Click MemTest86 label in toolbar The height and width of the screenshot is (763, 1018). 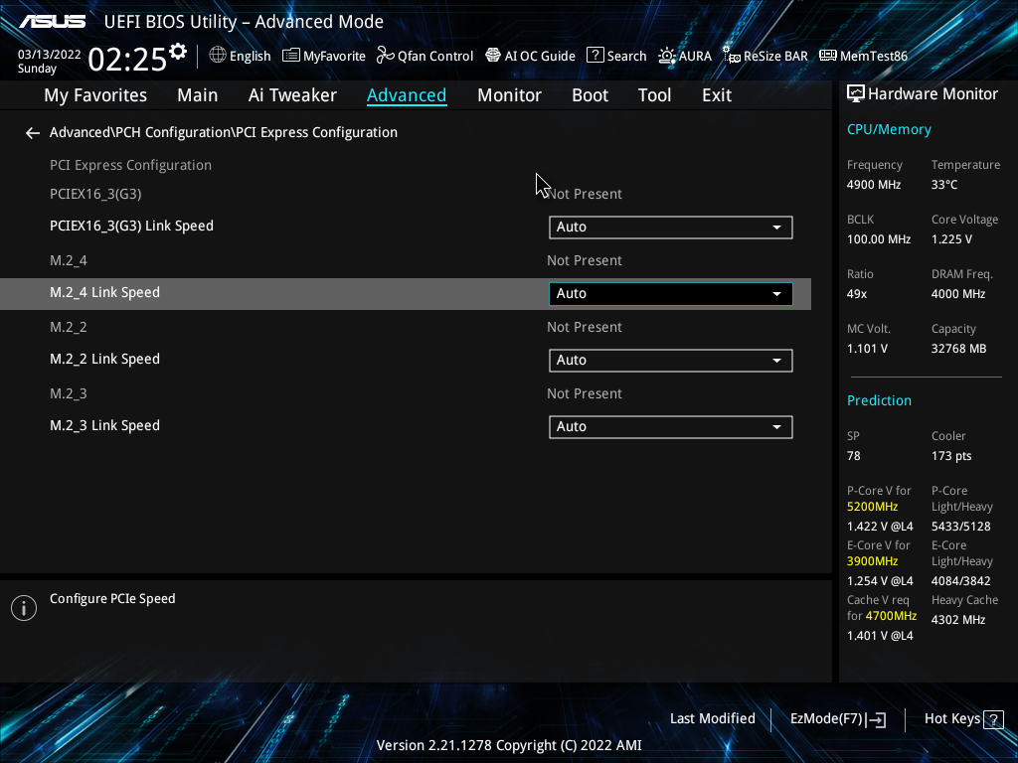click(x=873, y=56)
